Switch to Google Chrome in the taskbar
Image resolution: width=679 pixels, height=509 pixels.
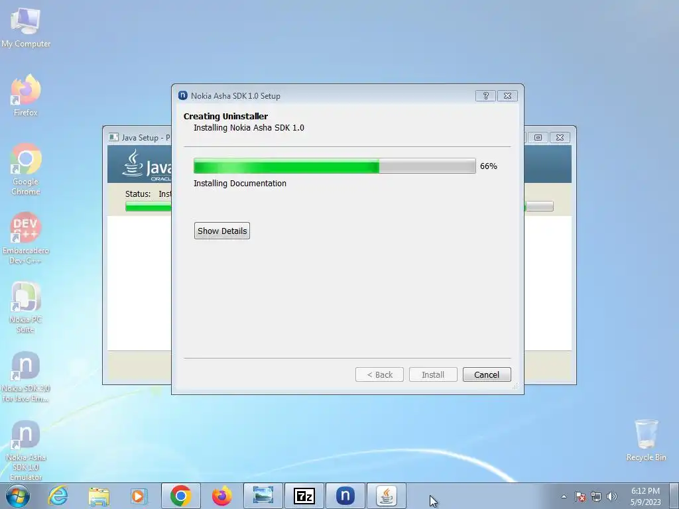coord(181,496)
